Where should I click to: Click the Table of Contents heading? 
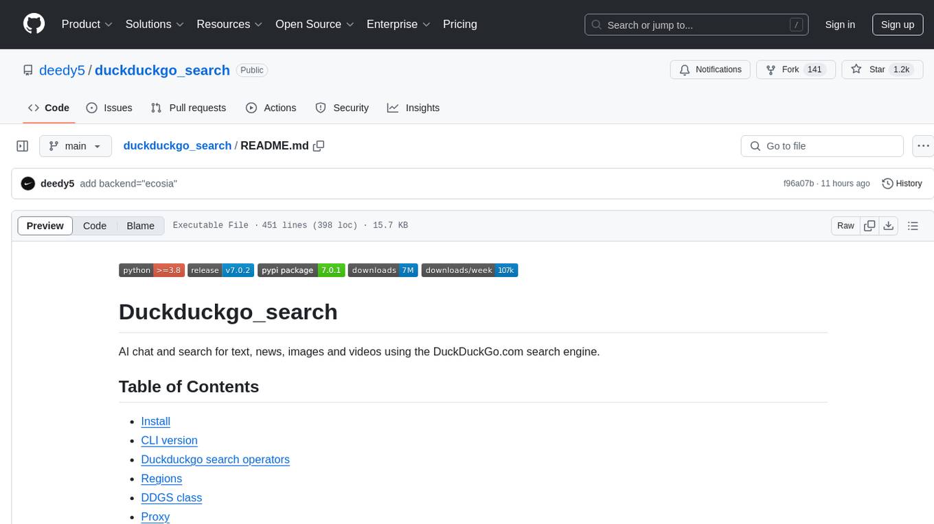click(x=189, y=387)
